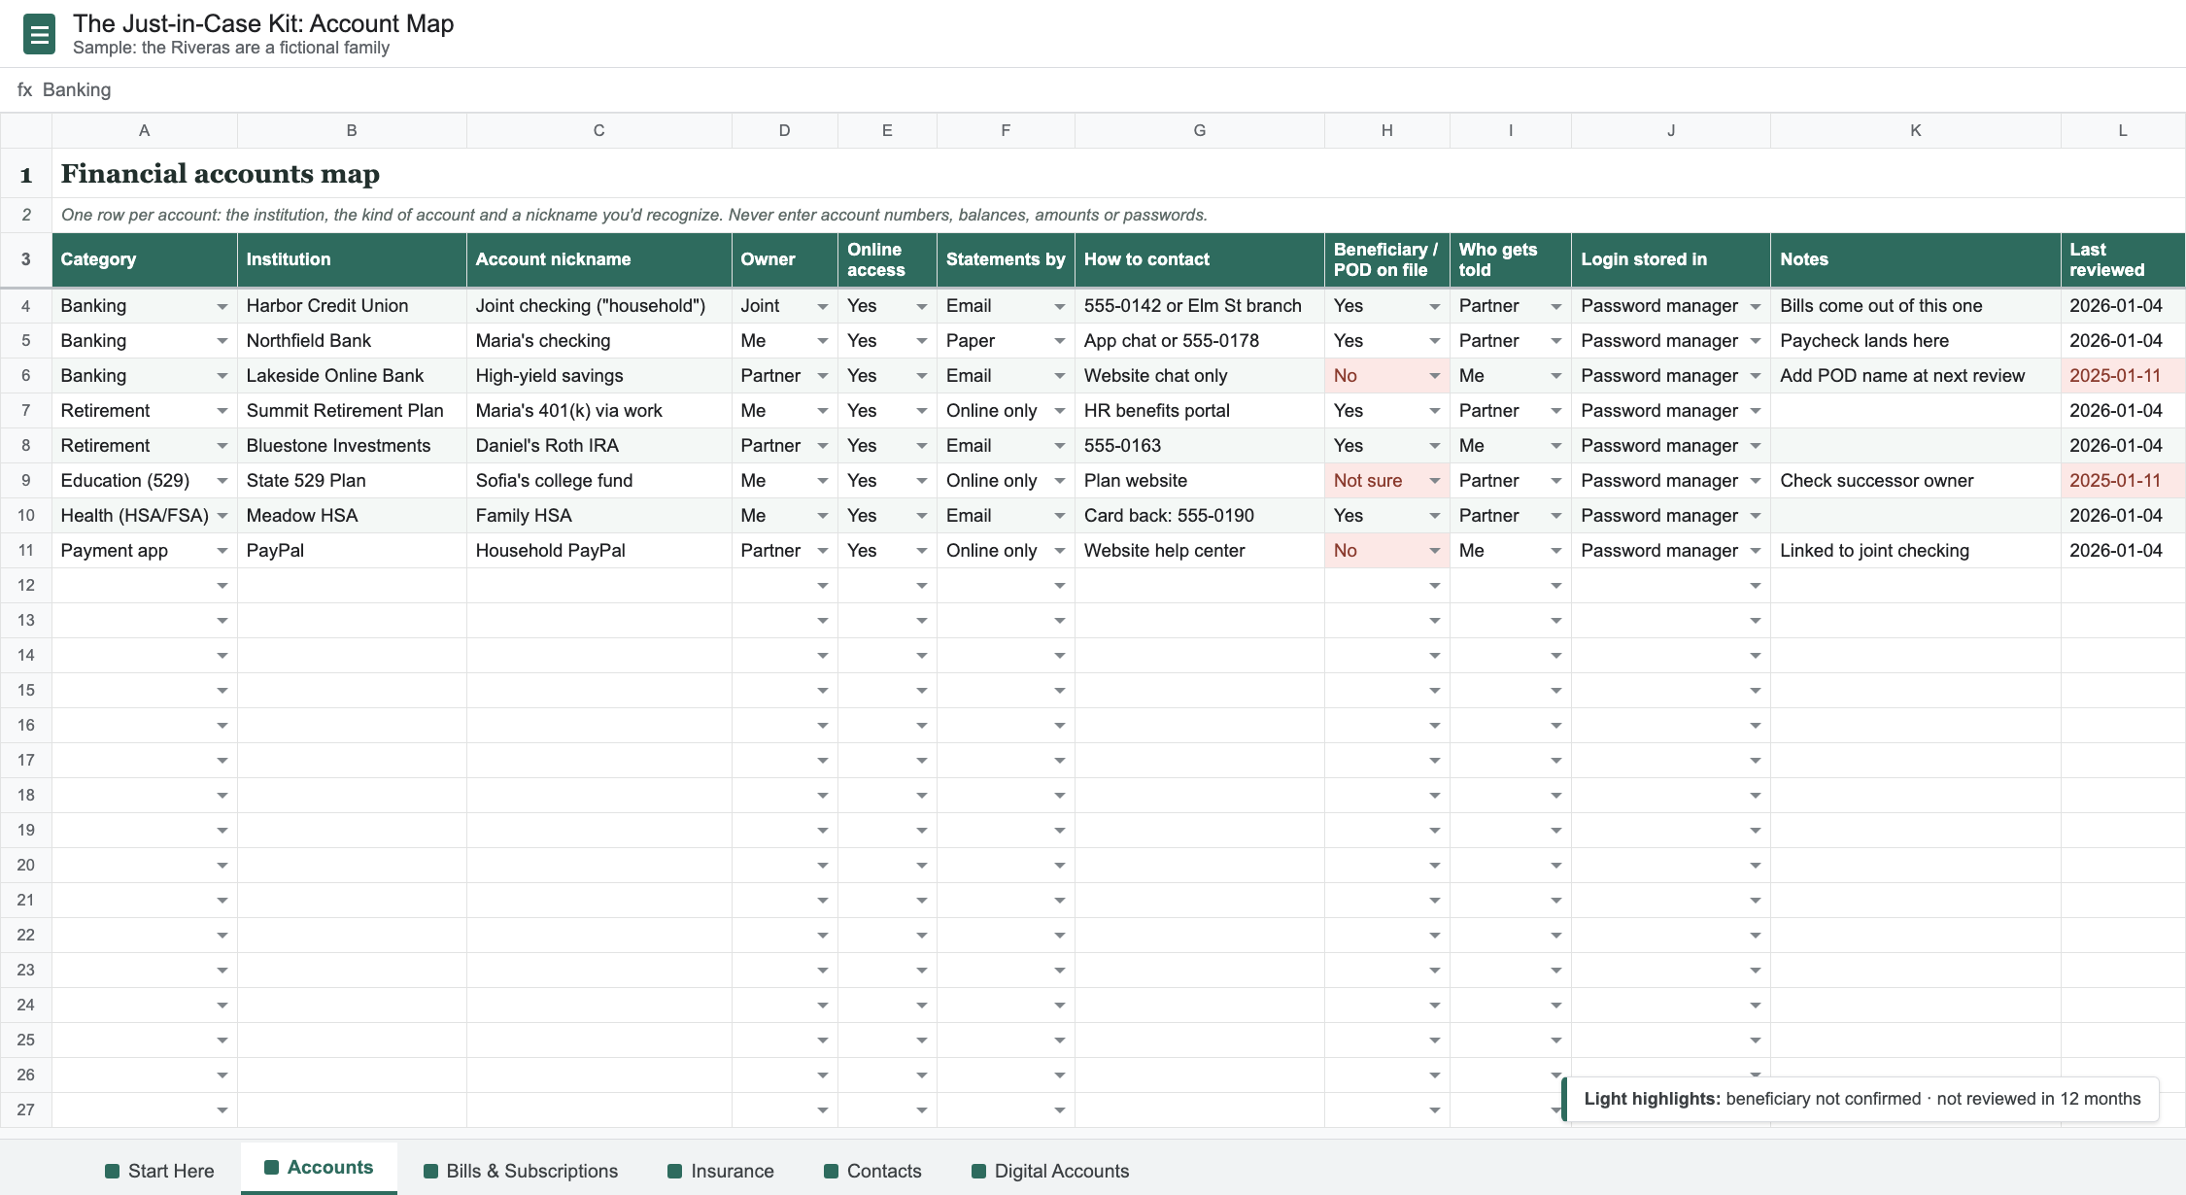Select cell 'Check successor owner'
The width and height of the screenshot is (2186, 1195).
pyautogui.click(x=1916, y=480)
